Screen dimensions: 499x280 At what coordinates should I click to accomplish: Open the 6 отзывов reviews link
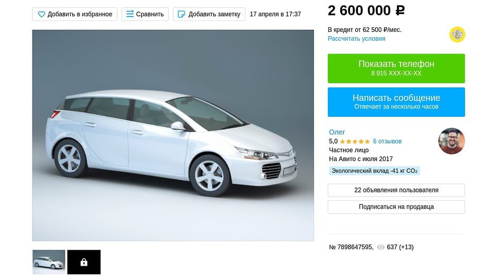pyautogui.click(x=387, y=142)
